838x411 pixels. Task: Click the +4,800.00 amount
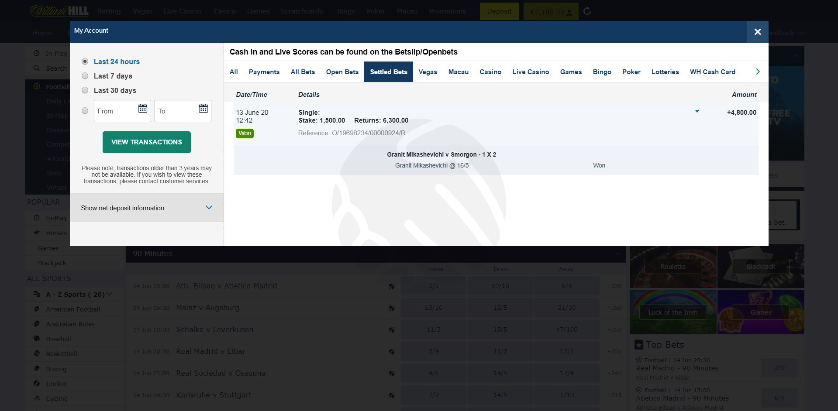(x=741, y=112)
